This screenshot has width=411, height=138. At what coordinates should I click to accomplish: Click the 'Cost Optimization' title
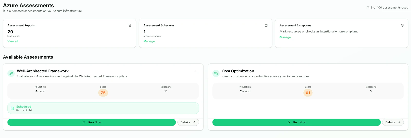coord(238,71)
